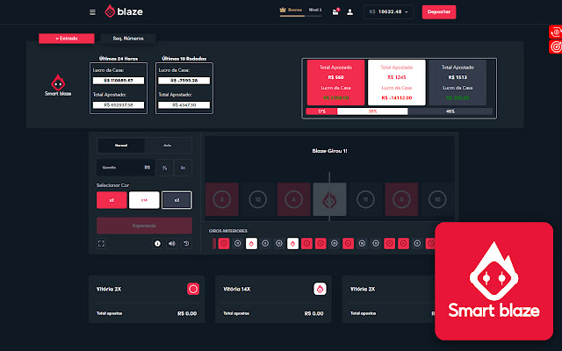Select the Normal betting mode tab
This screenshot has height=351, width=562.
121,146
